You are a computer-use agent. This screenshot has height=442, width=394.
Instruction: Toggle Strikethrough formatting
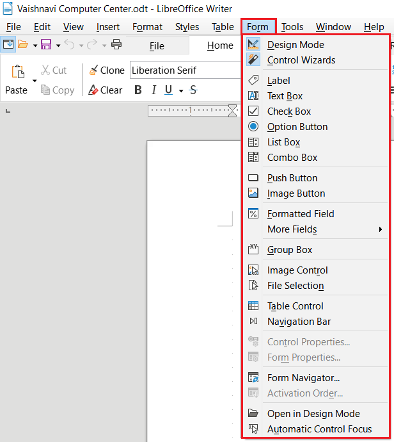click(193, 90)
